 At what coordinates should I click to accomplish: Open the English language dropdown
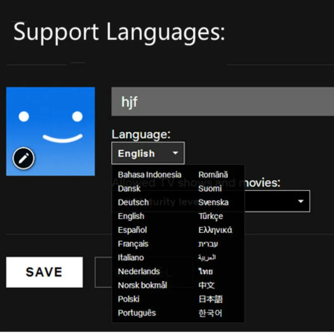(148, 153)
